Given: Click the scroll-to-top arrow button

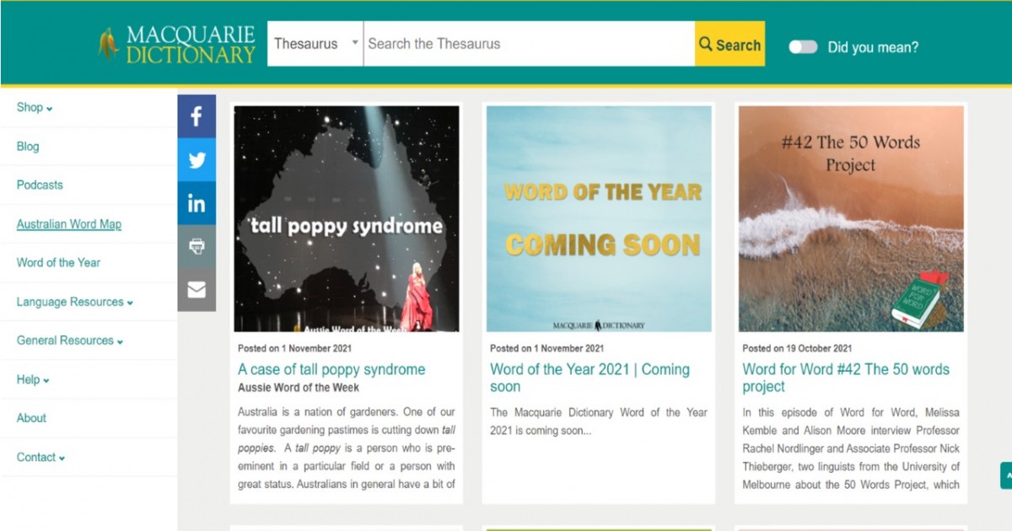Looking at the screenshot, I should click(x=1006, y=475).
